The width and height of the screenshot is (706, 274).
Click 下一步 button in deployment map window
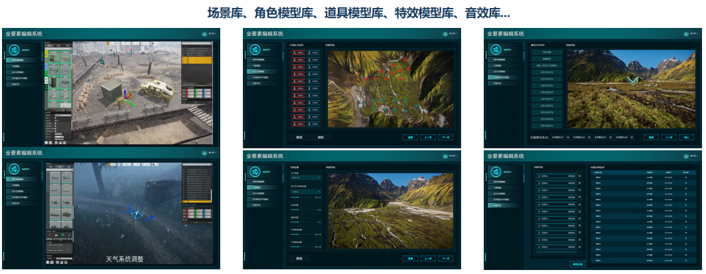point(446,137)
